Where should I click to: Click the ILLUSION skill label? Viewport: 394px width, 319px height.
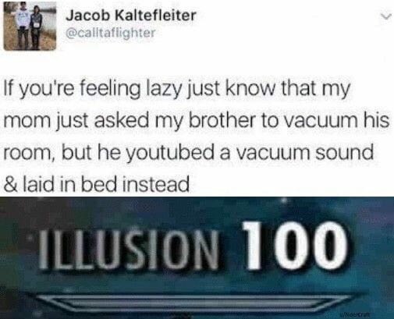point(128,249)
